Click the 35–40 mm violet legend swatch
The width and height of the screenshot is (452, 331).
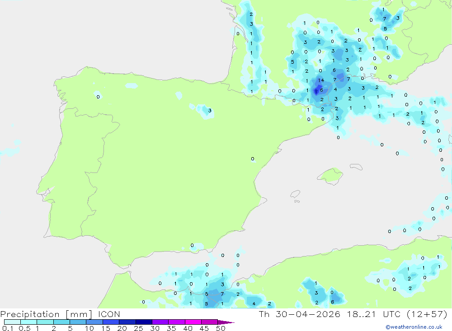pyautogui.click(x=177, y=322)
